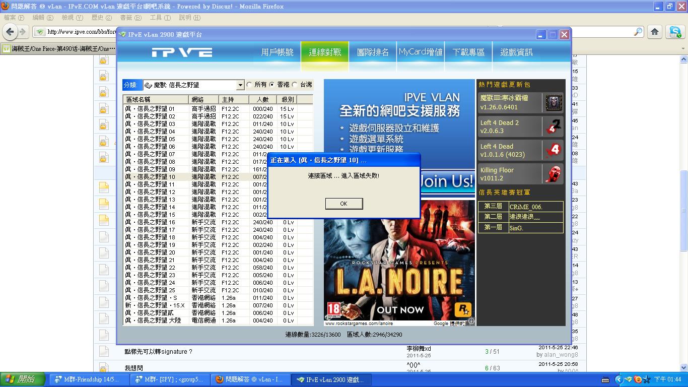Screen dimensions: 688x387
Task: Open the 點樣先可以轉signature forum thread
Action: [158, 352]
